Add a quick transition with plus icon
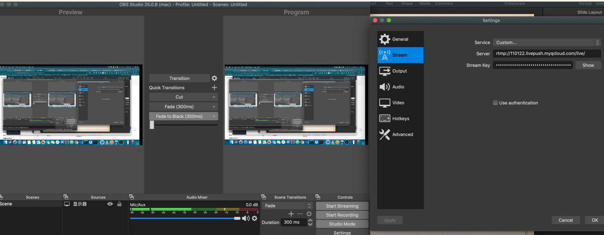The image size is (604, 235). click(x=214, y=87)
